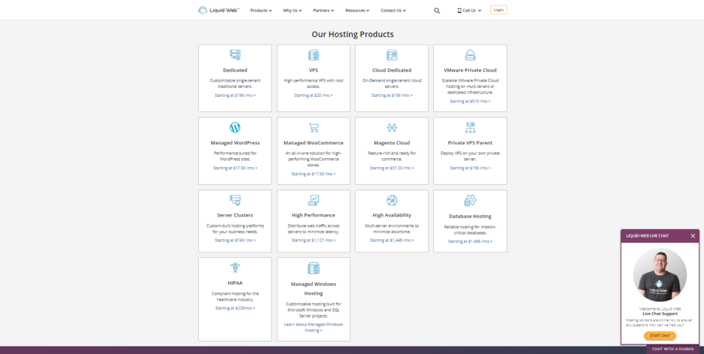Click the Managed WooCommerce title
This screenshot has width=704, height=354.
click(x=313, y=143)
